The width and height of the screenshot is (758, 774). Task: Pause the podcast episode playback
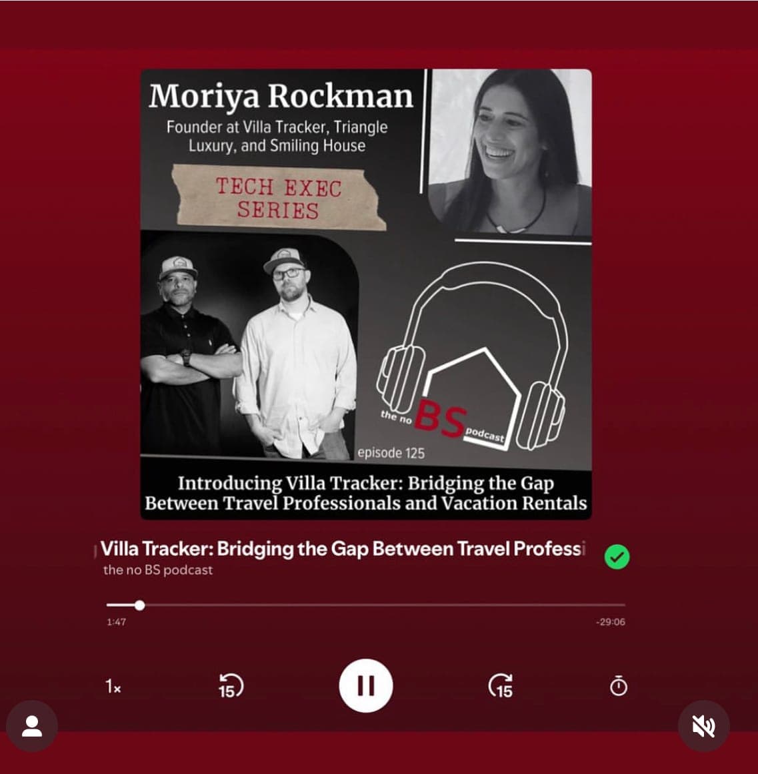(x=365, y=685)
